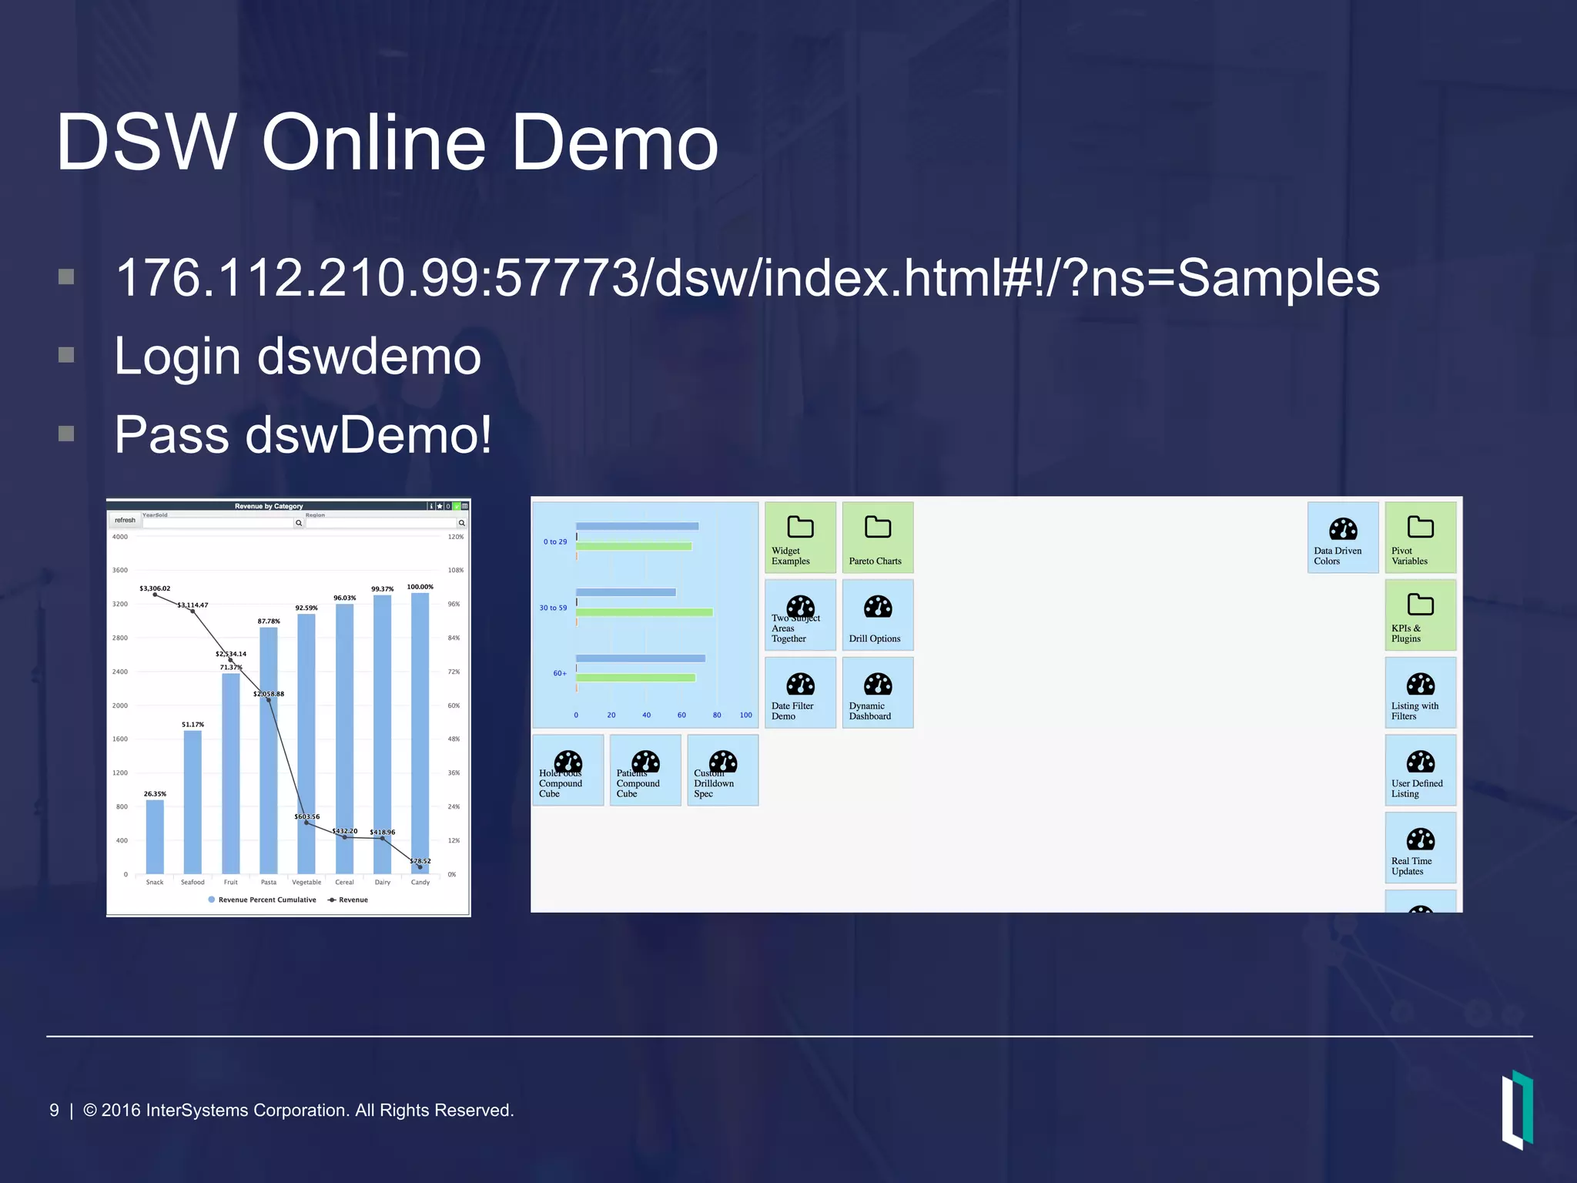Click into the YearSold filter field
This screenshot has width=1577, height=1183.
[218, 523]
